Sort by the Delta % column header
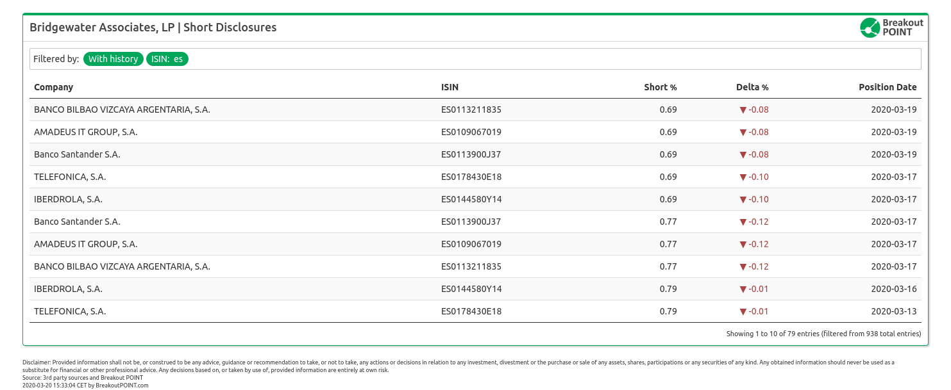Viewport: 951px width, 390px height. 752,87
